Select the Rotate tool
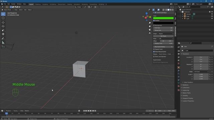The height and width of the screenshot is (120, 214). coord(3,26)
